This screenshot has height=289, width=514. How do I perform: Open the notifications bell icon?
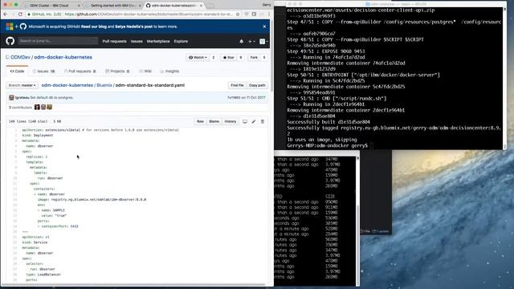click(x=241, y=42)
